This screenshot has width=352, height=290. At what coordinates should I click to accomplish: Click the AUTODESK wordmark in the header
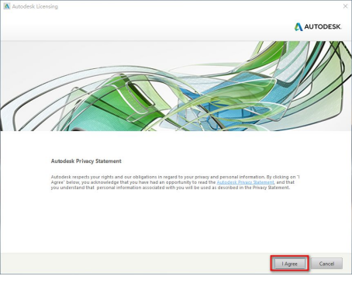click(x=323, y=26)
